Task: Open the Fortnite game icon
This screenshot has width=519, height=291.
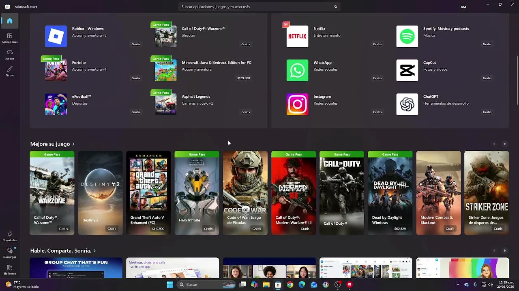Action: (56, 70)
